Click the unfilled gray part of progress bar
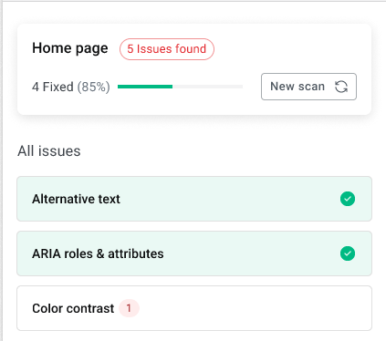This screenshot has width=386, height=341. (x=208, y=87)
